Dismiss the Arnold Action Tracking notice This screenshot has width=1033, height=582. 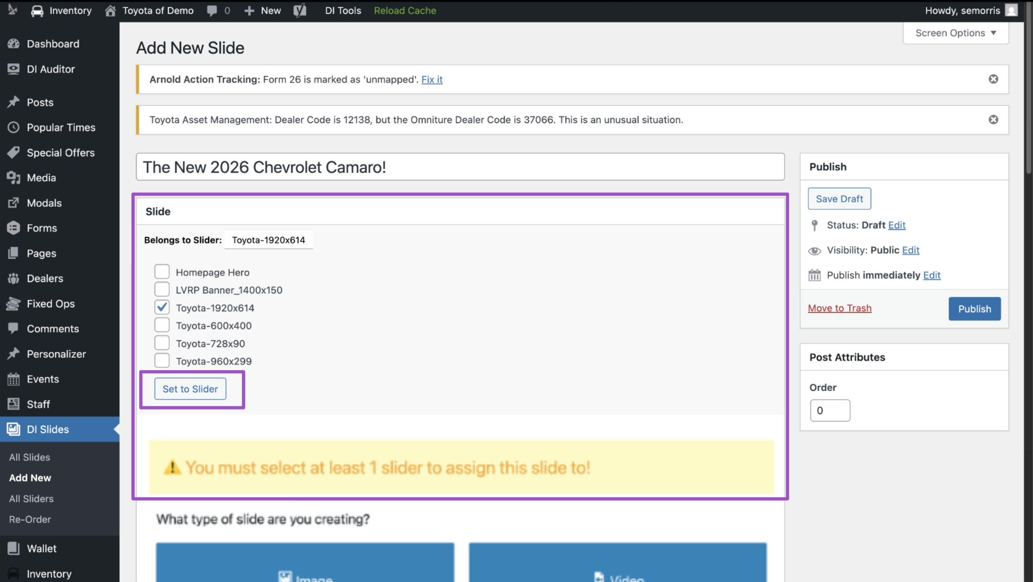[x=993, y=79]
